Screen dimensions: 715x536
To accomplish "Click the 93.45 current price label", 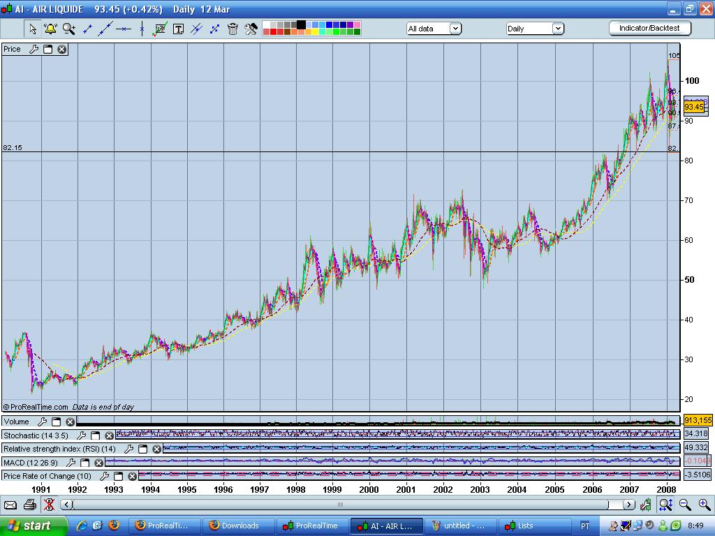I will [x=694, y=107].
